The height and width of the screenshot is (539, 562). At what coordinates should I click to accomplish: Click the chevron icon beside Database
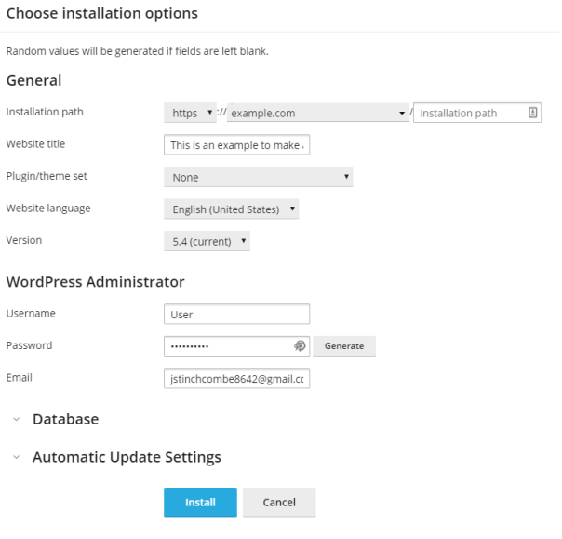pos(17,420)
